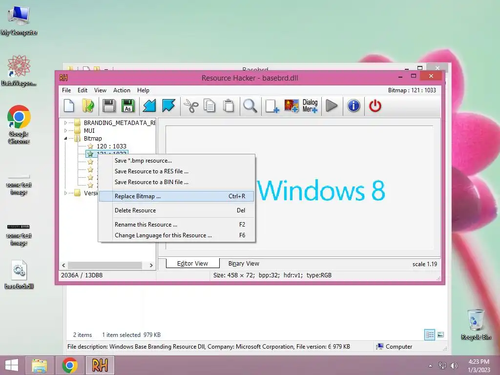
Task: Click the Add image resource icon
Action: [292, 106]
